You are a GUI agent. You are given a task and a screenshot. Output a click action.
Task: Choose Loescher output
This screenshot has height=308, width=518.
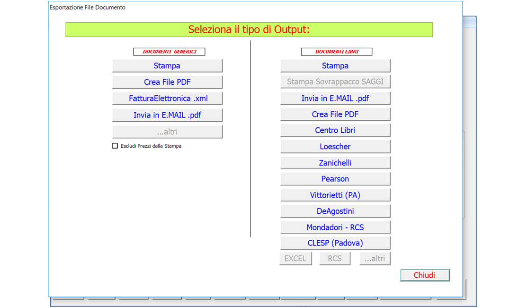(x=335, y=146)
